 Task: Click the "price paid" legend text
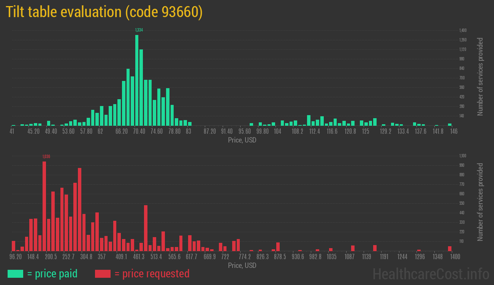(52, 274)
